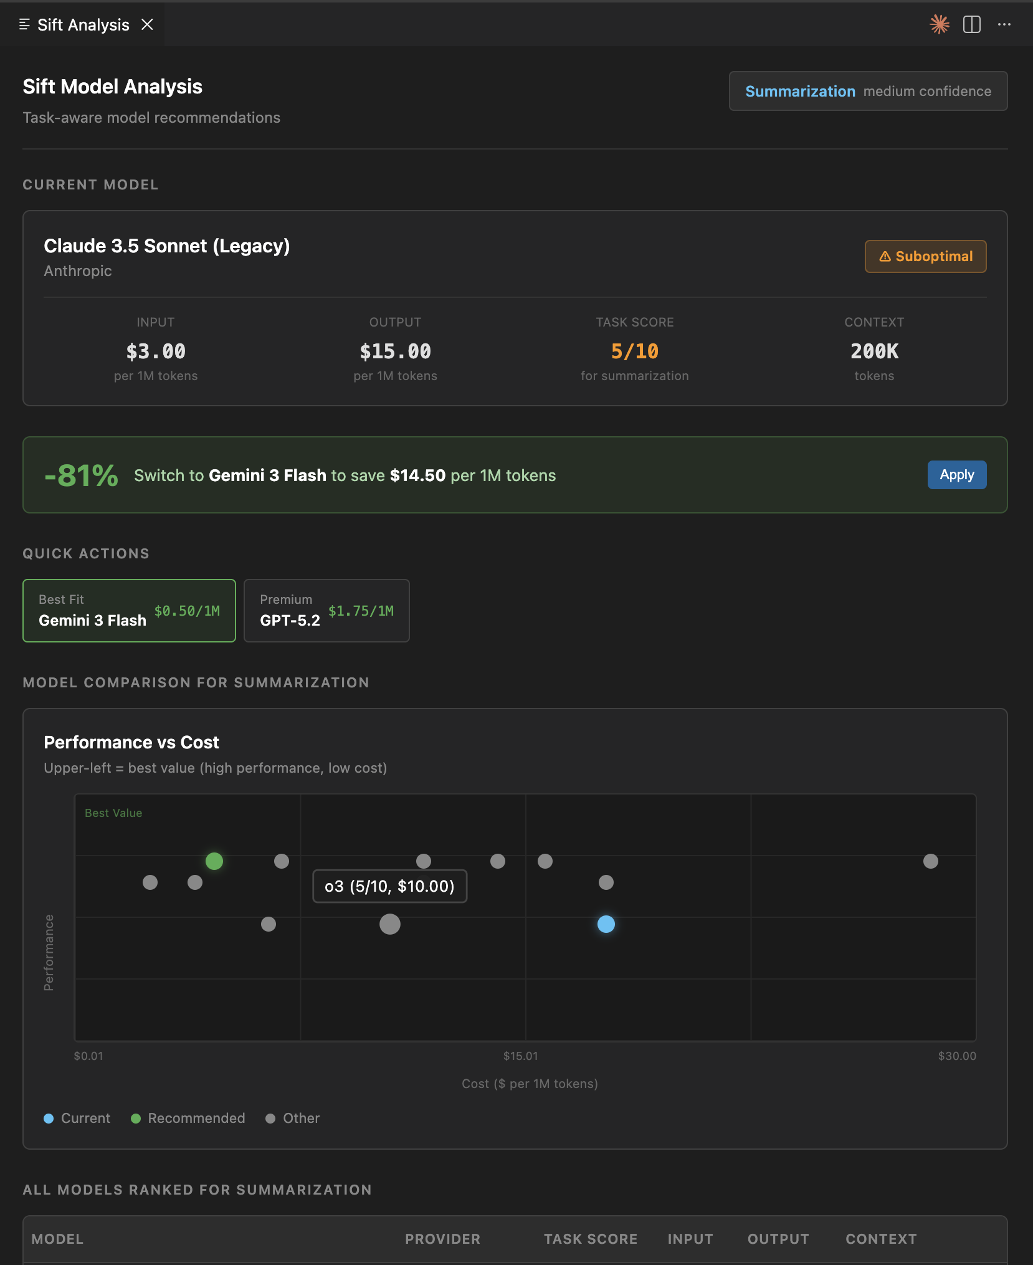This screenshot has height=1265, width=1033.
Task: Click the Current legend entry
Action: 77,1119
